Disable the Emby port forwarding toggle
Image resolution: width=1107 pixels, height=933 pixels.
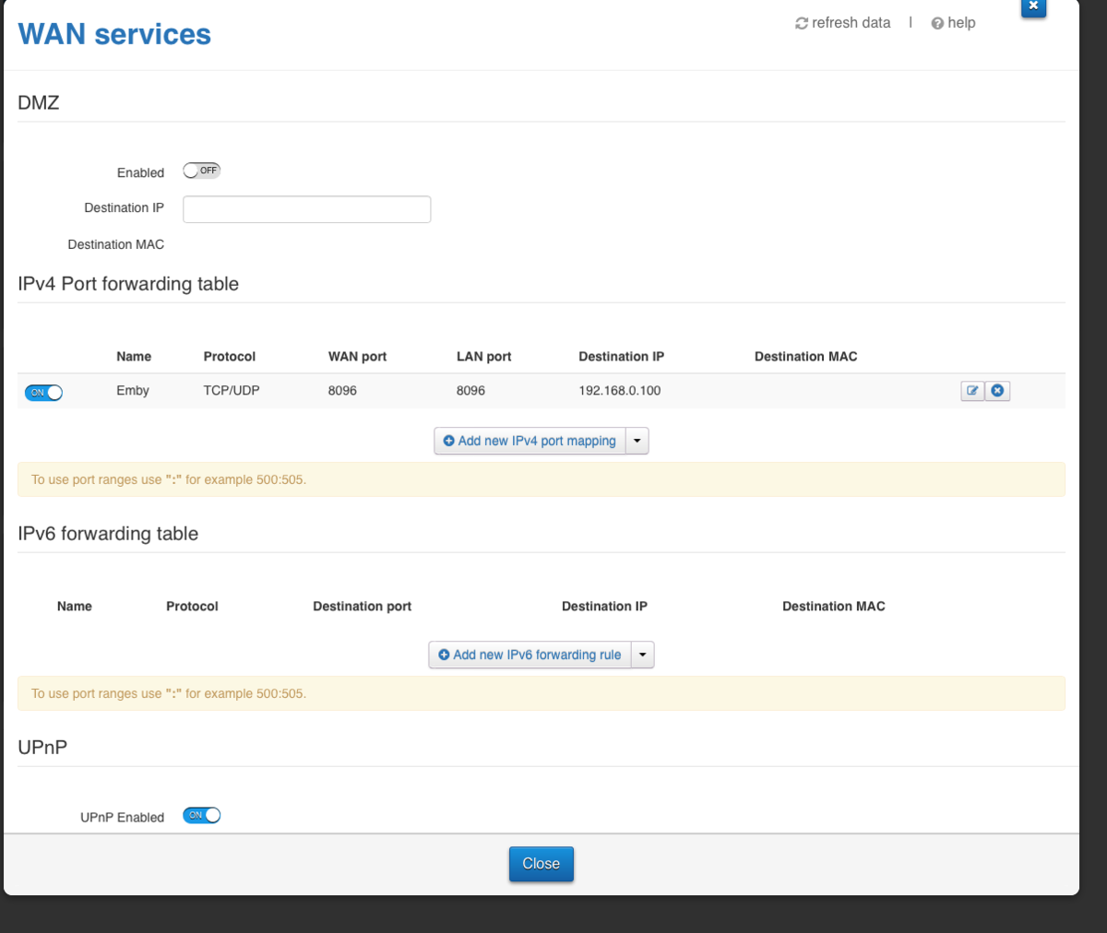click(43, 393)
